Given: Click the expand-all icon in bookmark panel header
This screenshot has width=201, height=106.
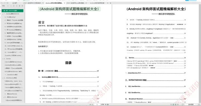Looking at the screenshot, I should click(x=8, y=6).
